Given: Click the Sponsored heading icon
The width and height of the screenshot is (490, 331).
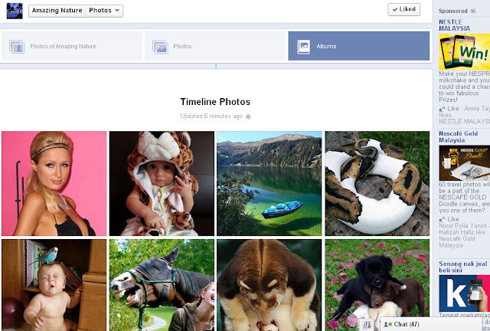Looking at the screenshot, I should (473, 11).
